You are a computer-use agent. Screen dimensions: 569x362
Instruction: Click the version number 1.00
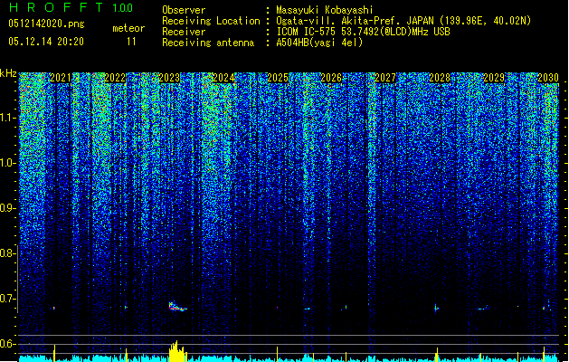point(123,8)
